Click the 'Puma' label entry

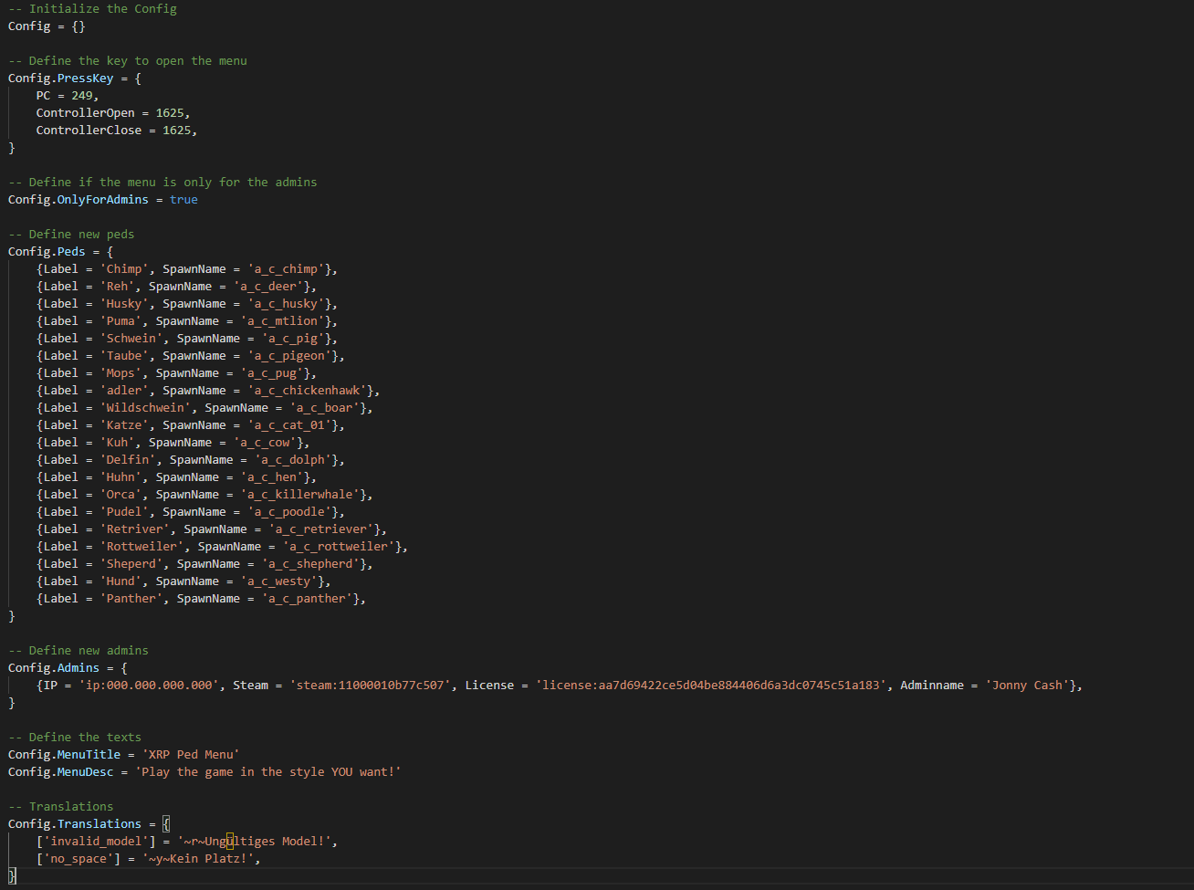pos(120,320)
